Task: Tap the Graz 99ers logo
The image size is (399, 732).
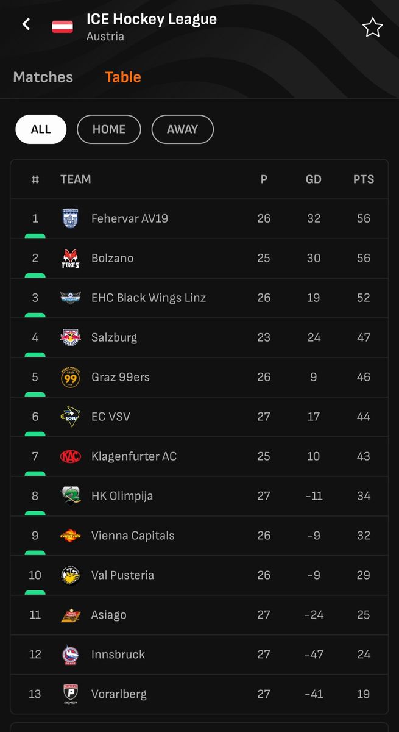Action: pos(71,377)
